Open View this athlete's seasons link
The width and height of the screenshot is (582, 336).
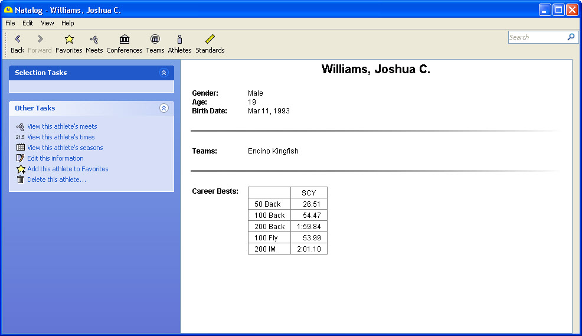(x=65, y=148)
